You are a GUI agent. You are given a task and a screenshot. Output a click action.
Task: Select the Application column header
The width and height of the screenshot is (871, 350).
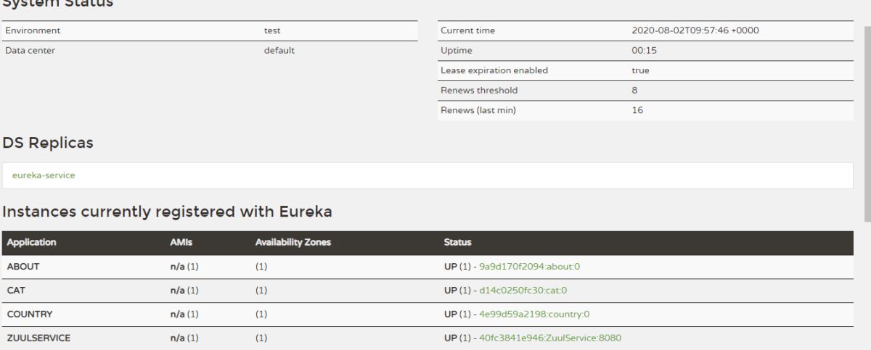pos(31,243)
